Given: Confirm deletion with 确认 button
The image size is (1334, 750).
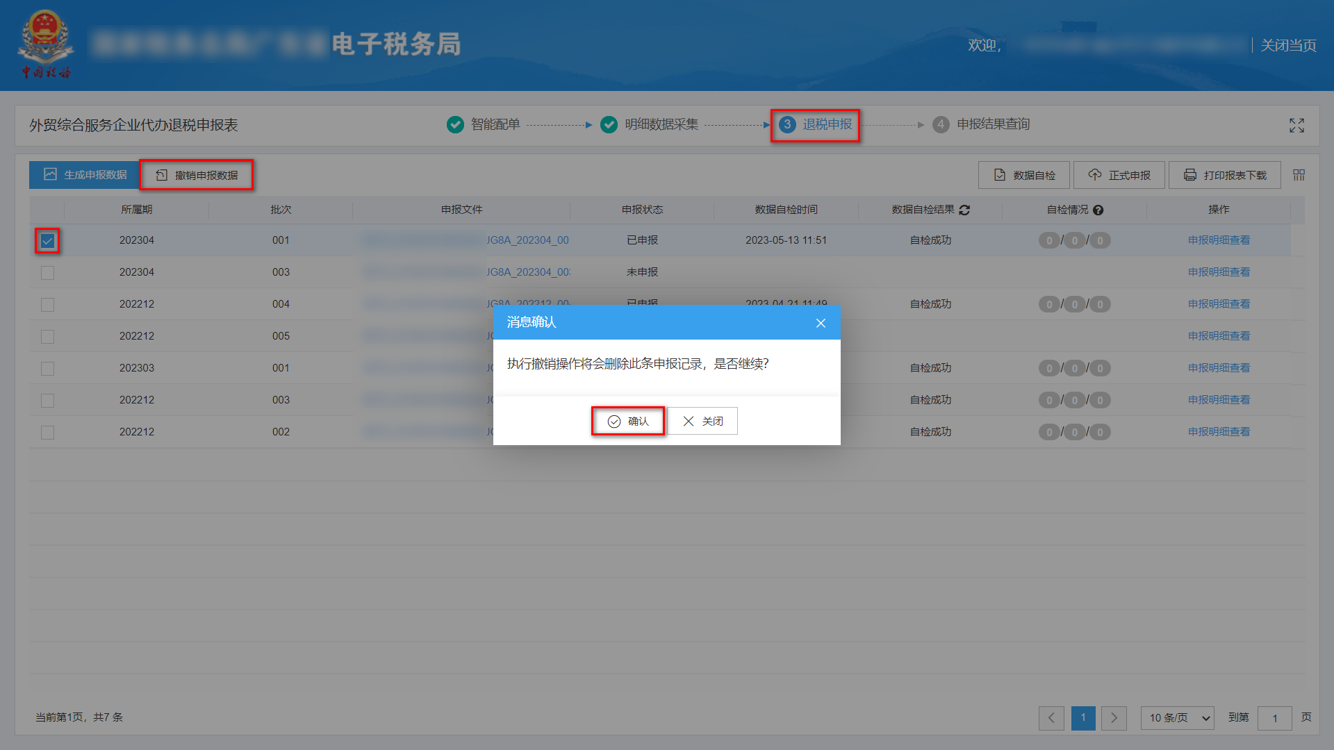Looking at the screenshot, I should (627, 421).
